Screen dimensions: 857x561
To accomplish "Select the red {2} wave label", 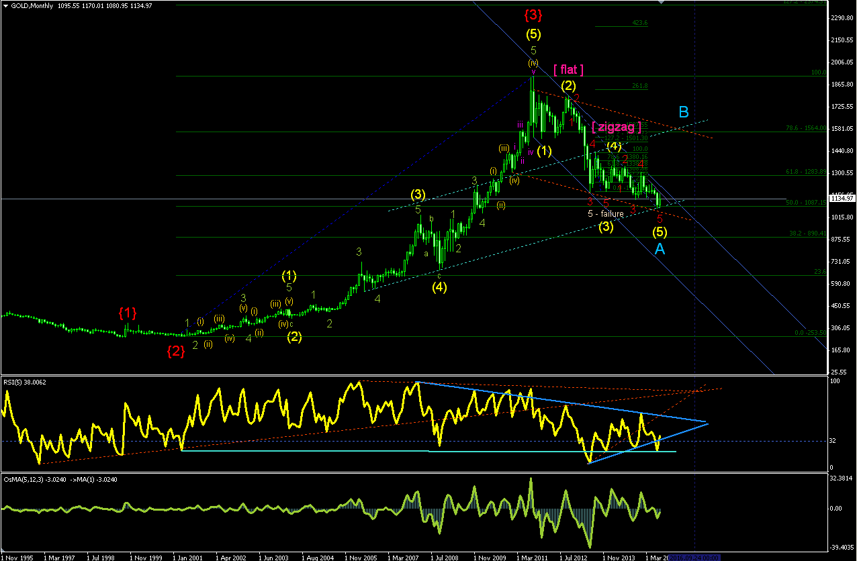I will pos(176,350).
